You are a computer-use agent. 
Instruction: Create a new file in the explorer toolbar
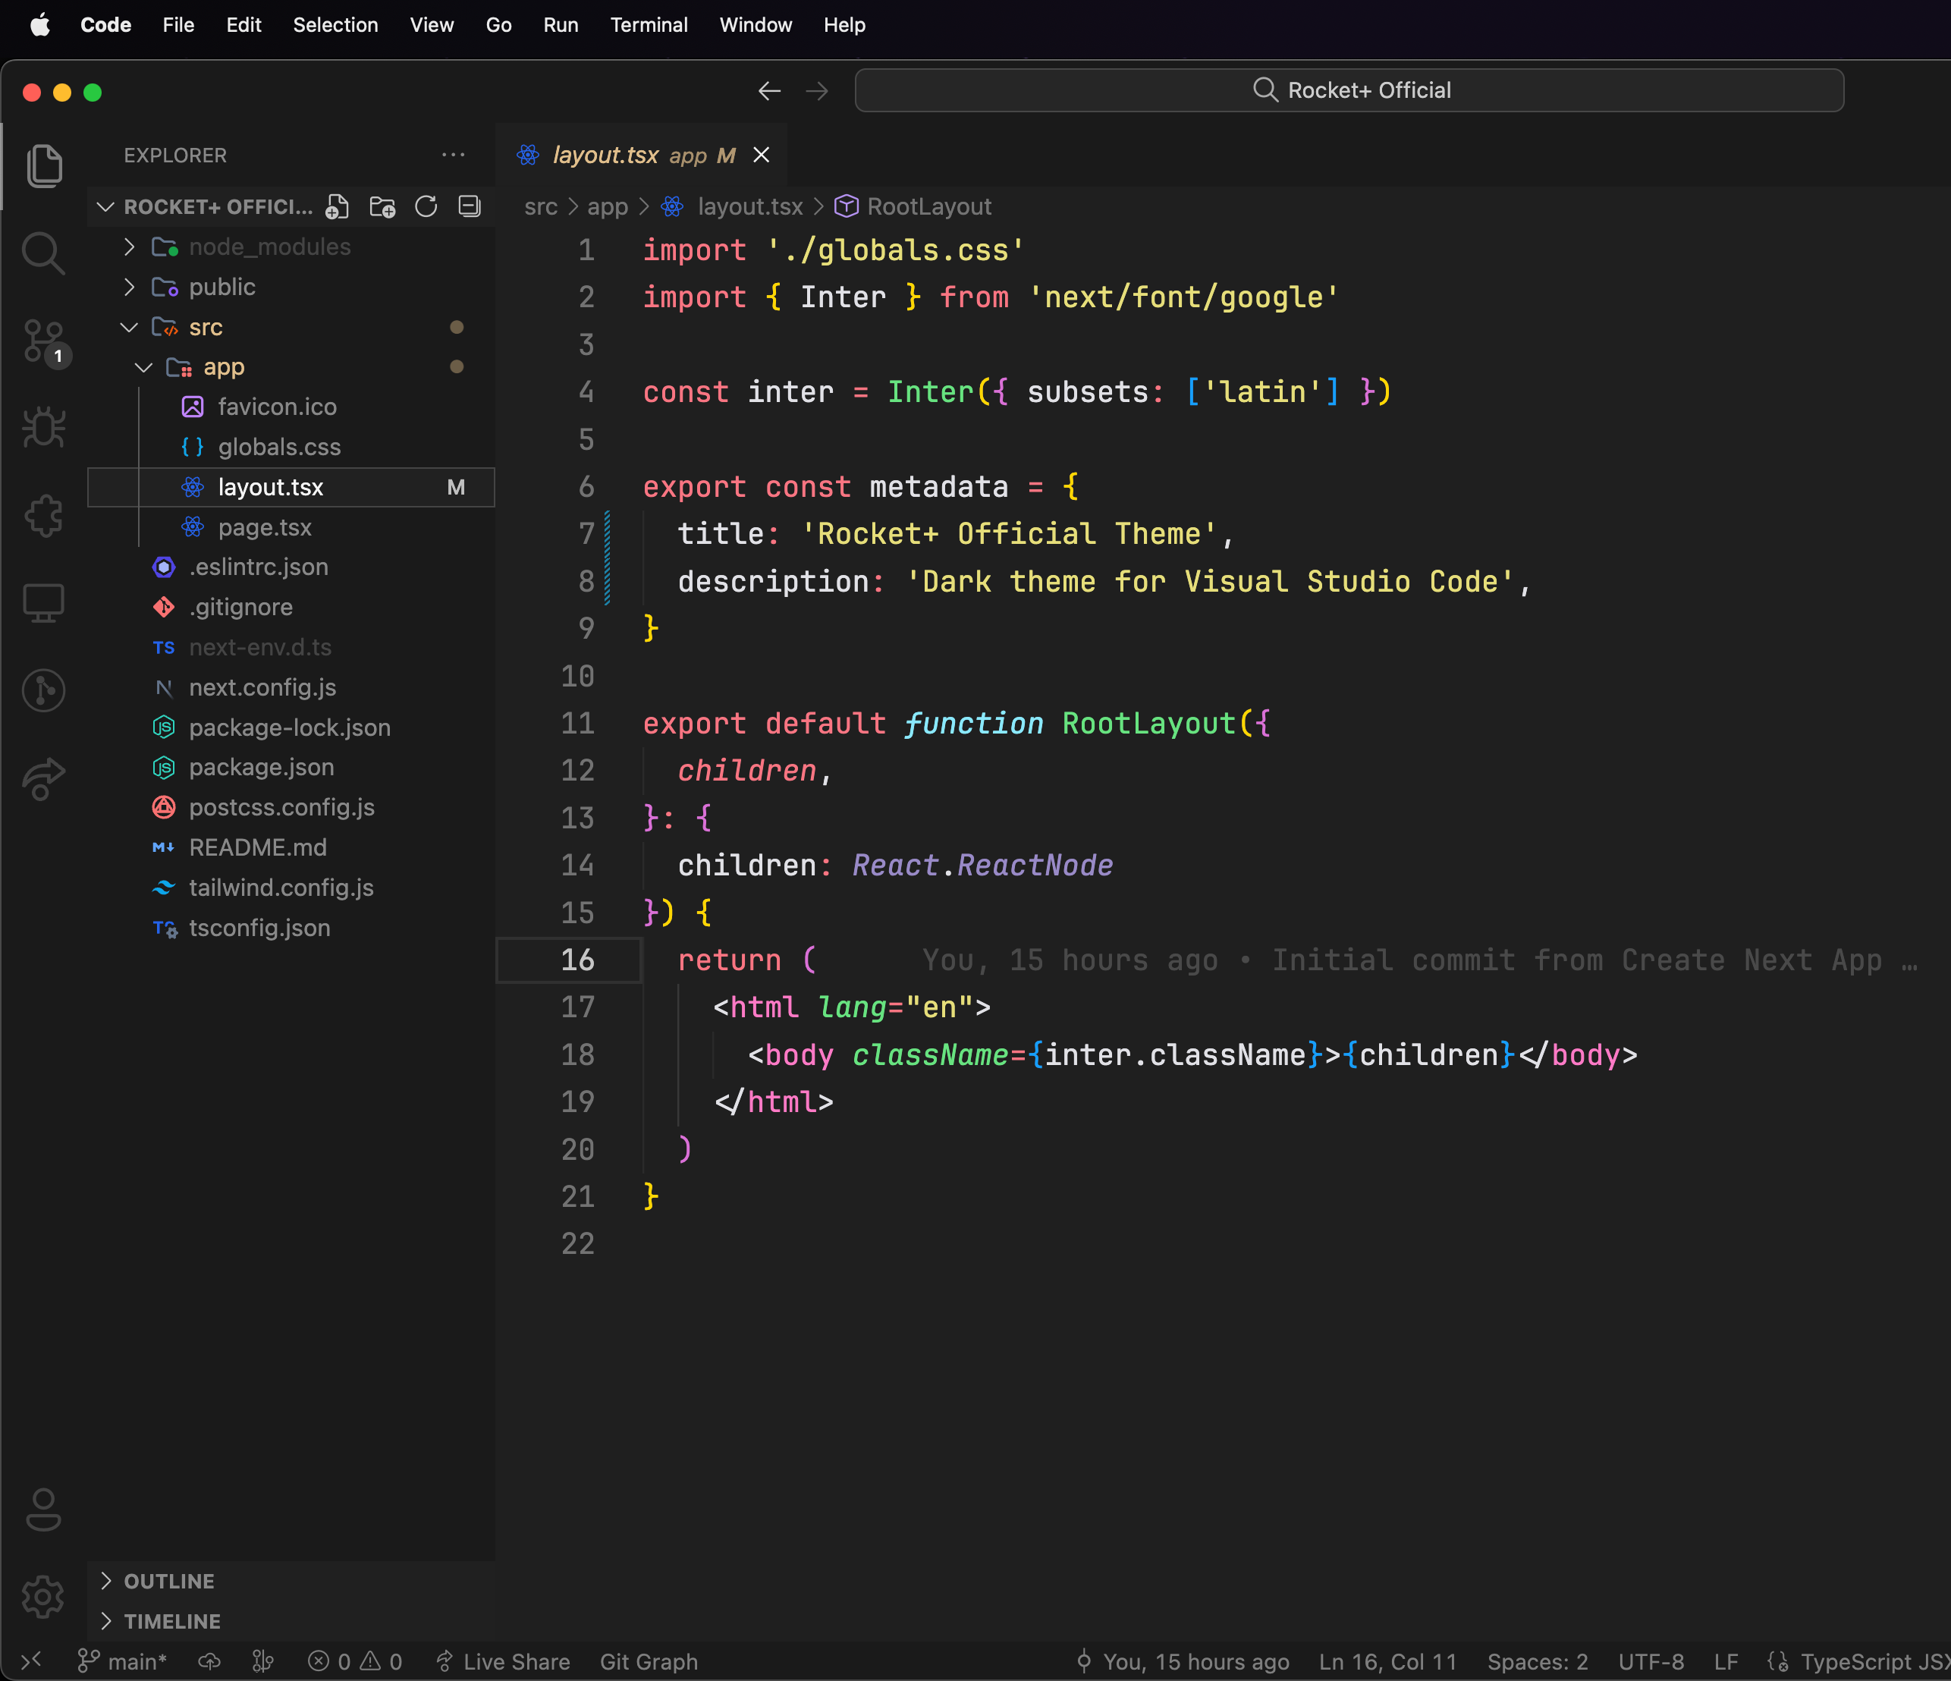click(336, 206)
